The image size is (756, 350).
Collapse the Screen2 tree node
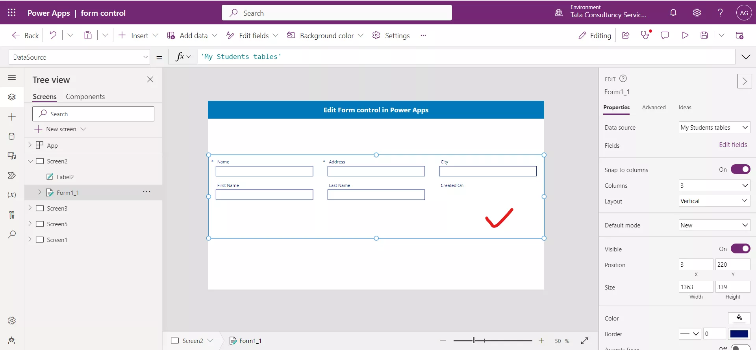(30, 161)
